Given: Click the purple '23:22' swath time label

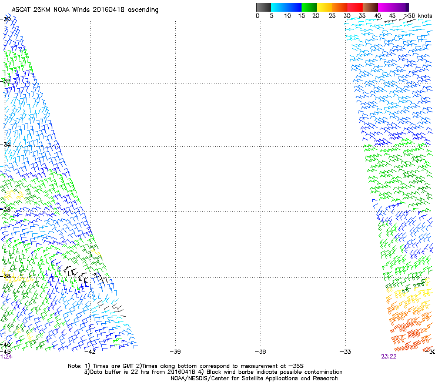Looking at the screenshot, I should pos(389,357).
